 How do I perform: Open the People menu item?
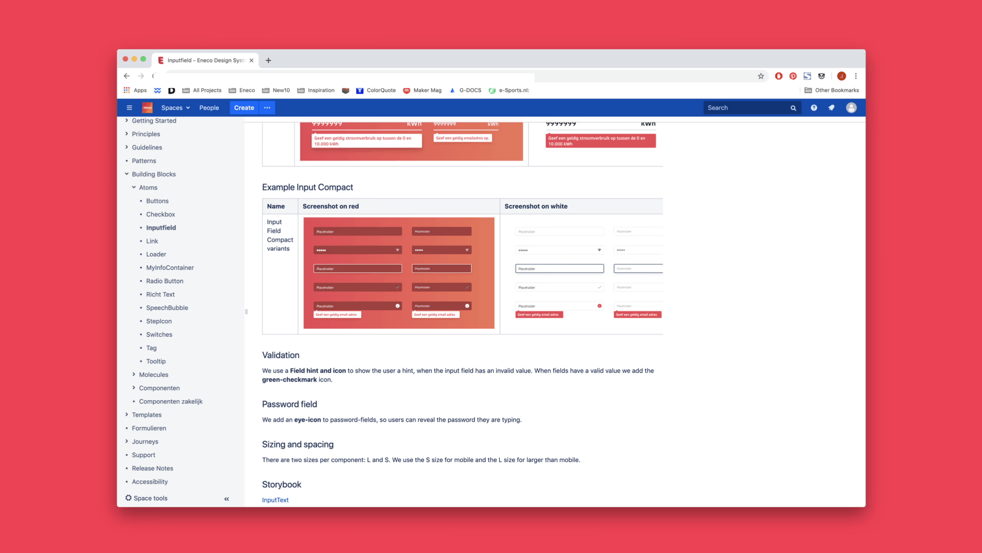(x=209, y=108)
